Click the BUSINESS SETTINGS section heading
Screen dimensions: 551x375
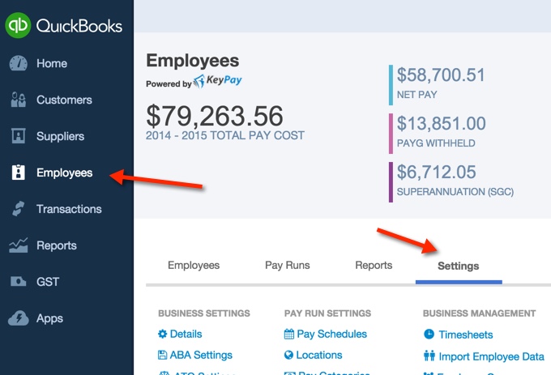(204, 313)
